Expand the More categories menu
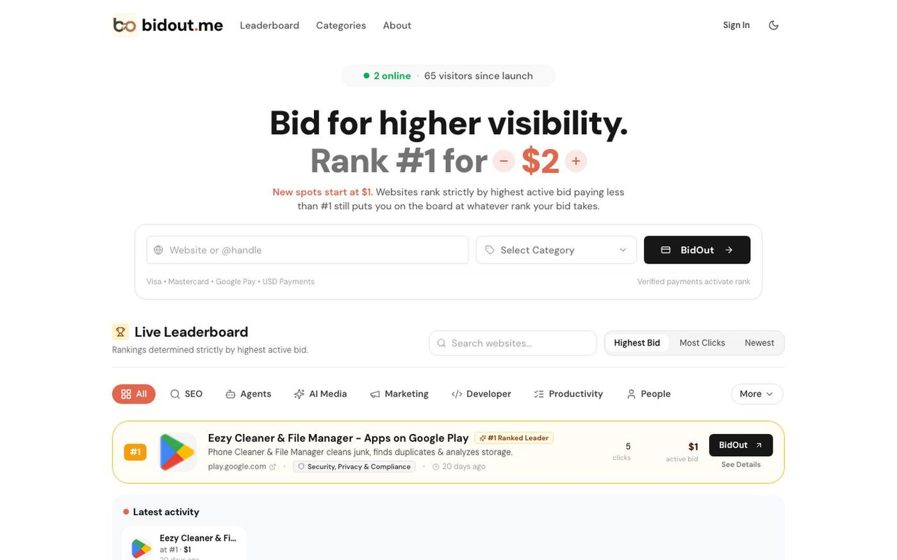 (757, 394)
